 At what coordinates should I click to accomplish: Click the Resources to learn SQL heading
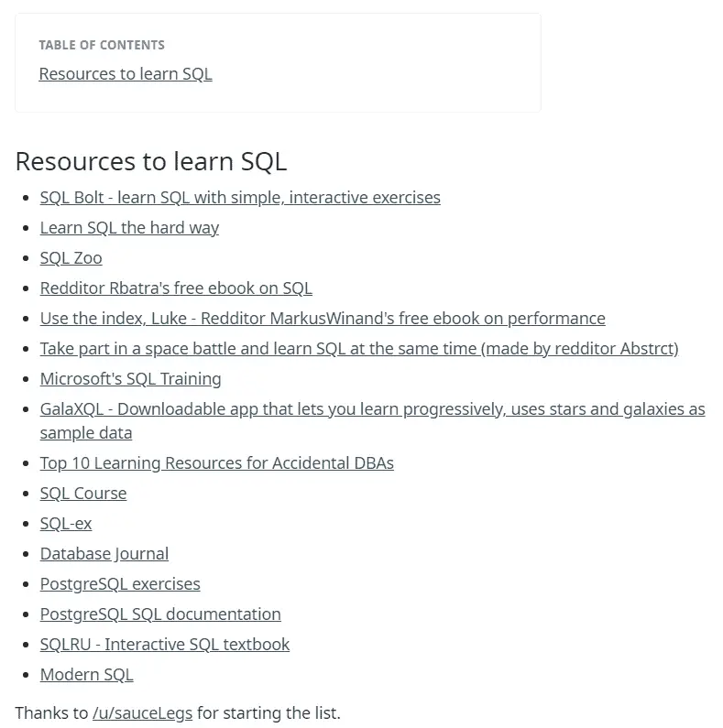pyautogui.click(x=151, y=161)
